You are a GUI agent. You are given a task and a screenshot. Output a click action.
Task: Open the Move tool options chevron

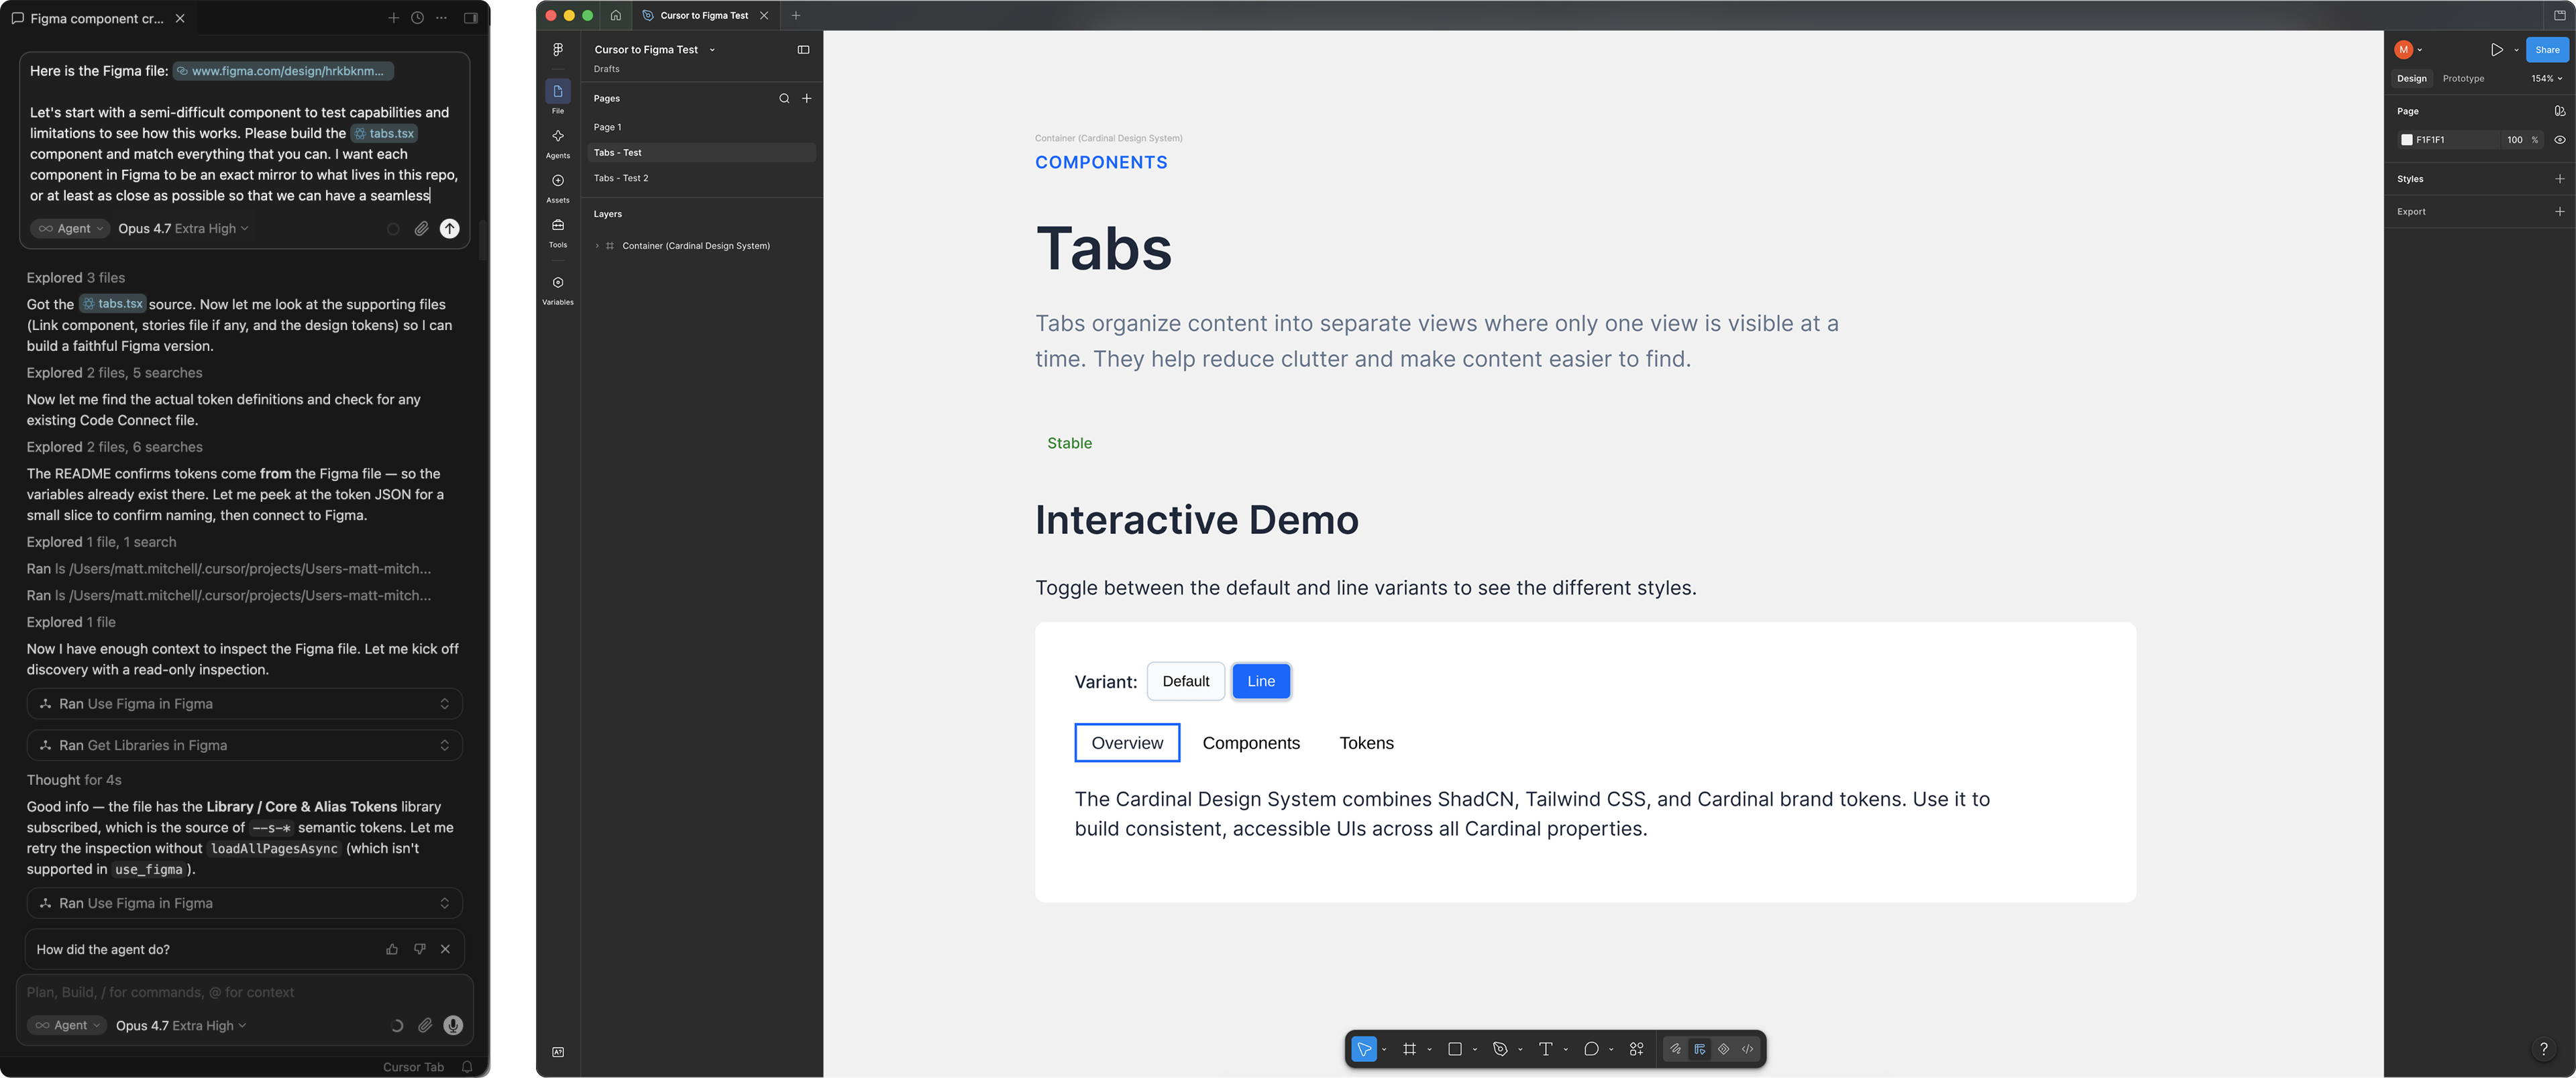point(1384,1049)
